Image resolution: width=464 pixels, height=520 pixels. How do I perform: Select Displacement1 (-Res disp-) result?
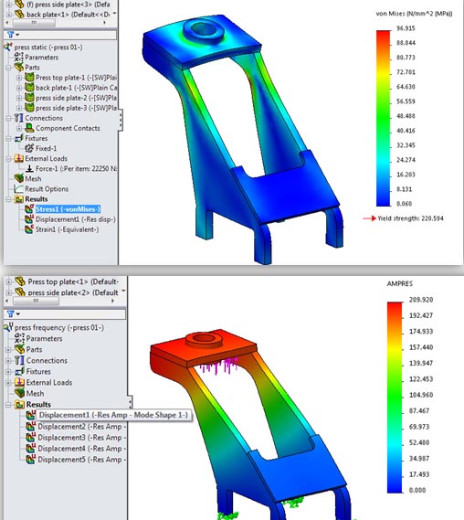pos(76,219)
